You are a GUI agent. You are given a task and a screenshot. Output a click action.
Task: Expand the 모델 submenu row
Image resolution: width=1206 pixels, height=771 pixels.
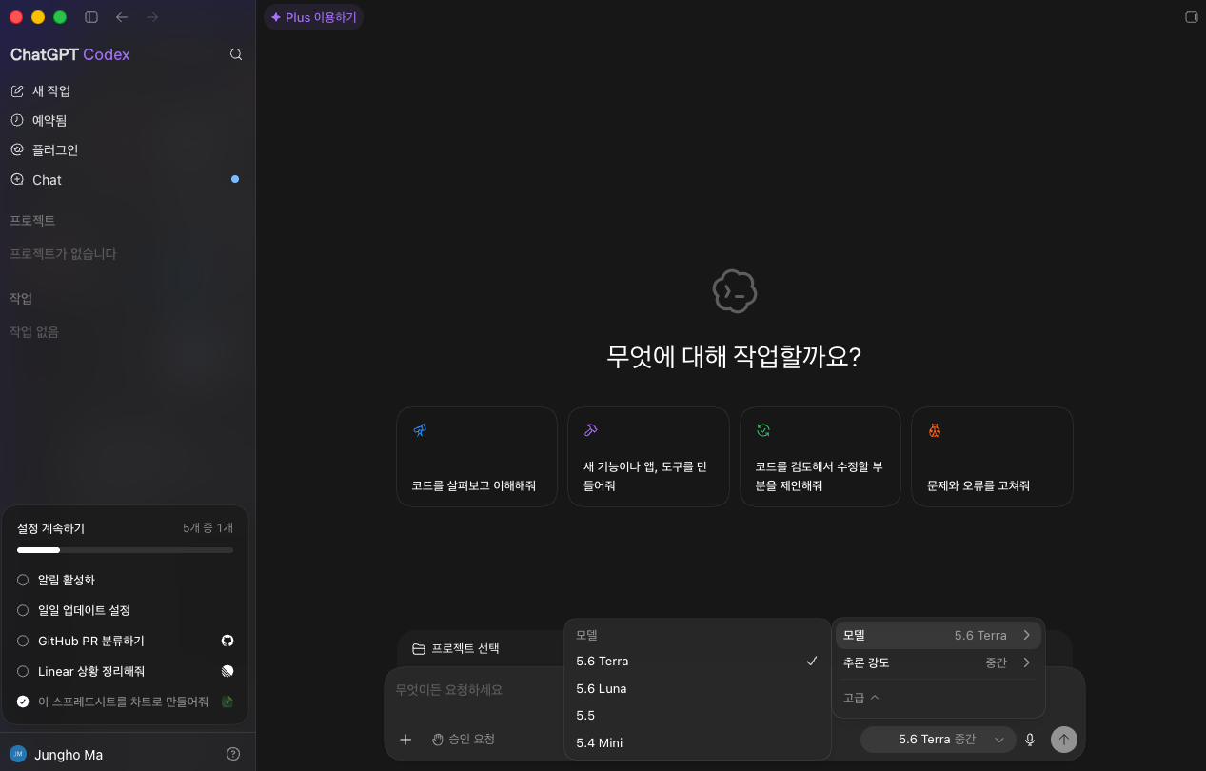click(939, 635)
